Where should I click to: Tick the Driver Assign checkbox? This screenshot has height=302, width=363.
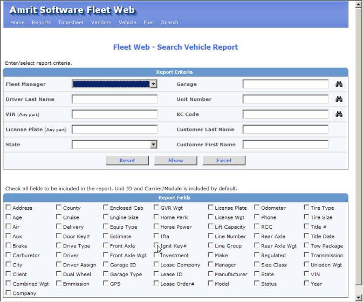pos(59,264)
